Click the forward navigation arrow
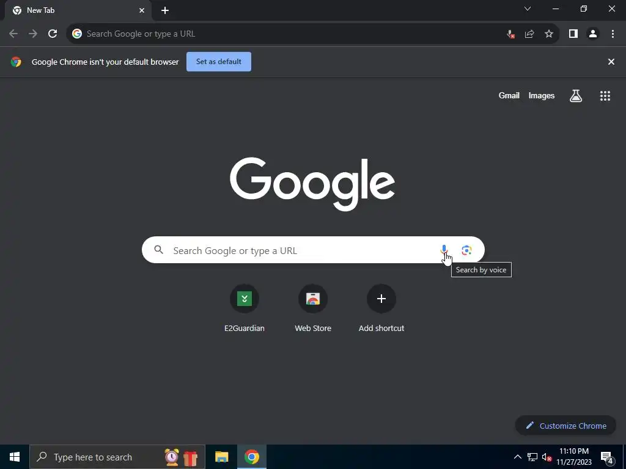The image size is (626, 469). (x=33, y=34)
